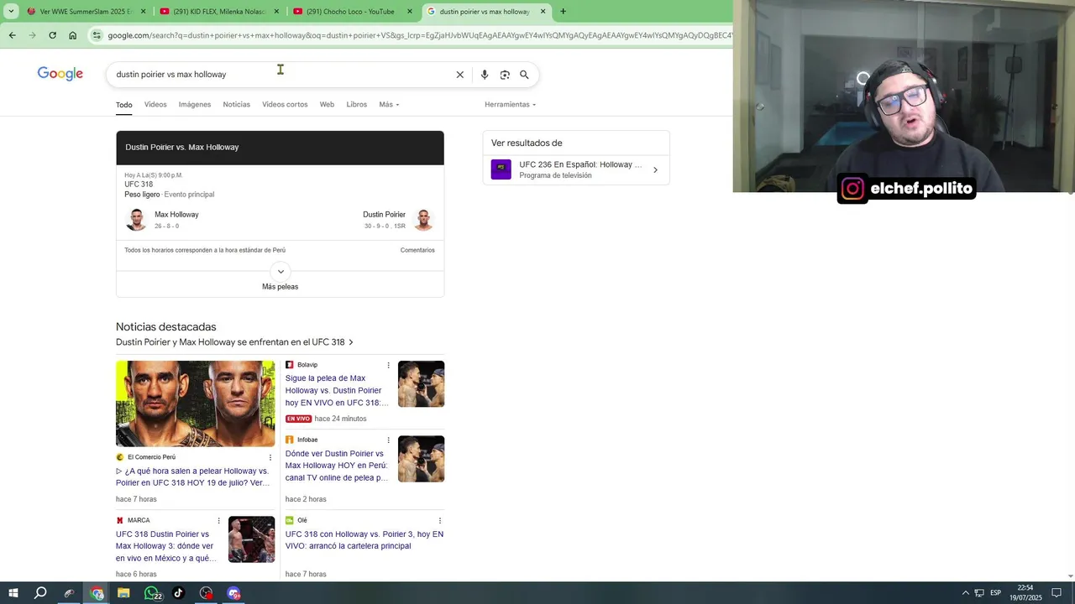Close the Chocho Loco YouTube tab
The image size is (1075, 604).
click(x=410, y=12)
